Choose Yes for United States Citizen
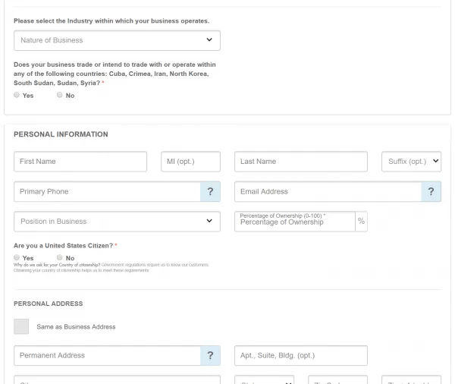Viewport: 455px width, 384px height. coord(17,258)
